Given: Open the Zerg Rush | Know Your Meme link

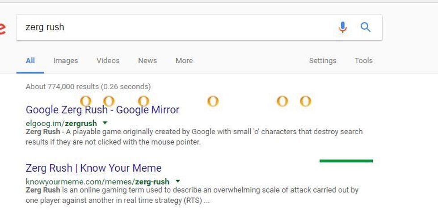Looking at the screenshot, I should point(93,168).
